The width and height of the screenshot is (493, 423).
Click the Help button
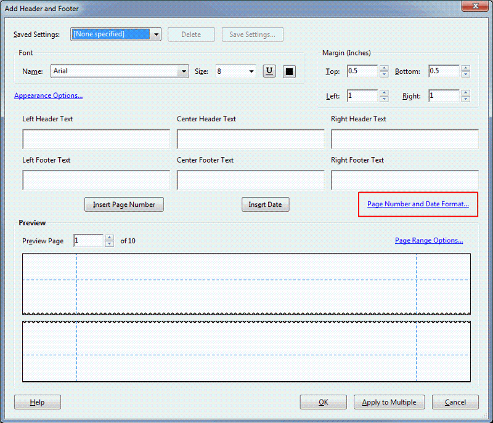click(x=38, y=402)
